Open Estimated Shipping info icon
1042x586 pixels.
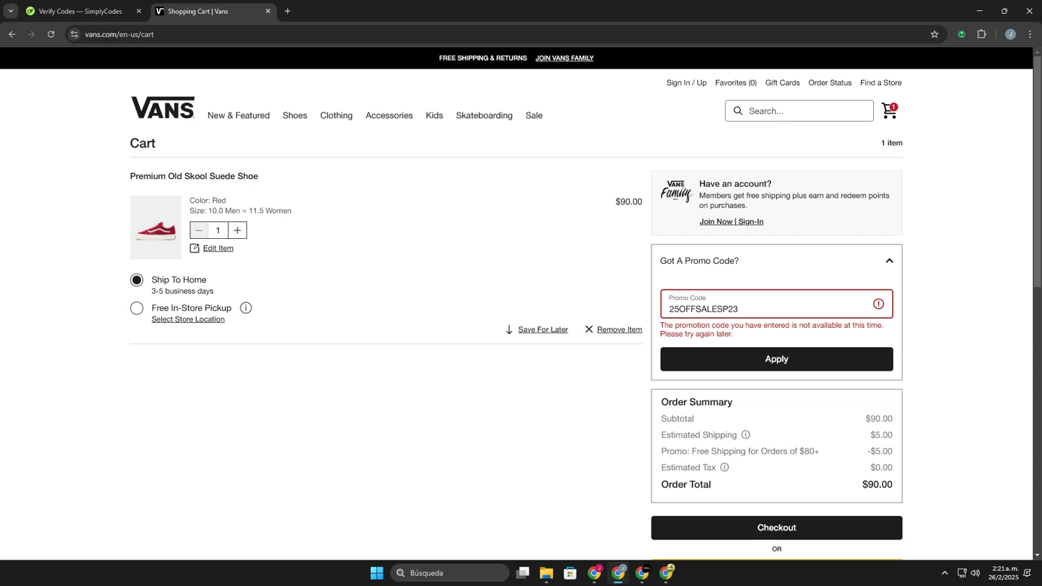click(x=745, y=435)
